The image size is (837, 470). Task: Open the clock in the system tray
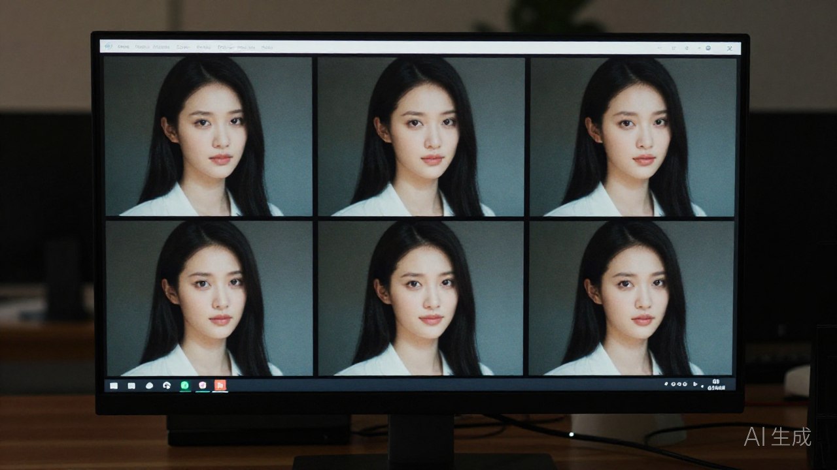(x=717, y=384)
